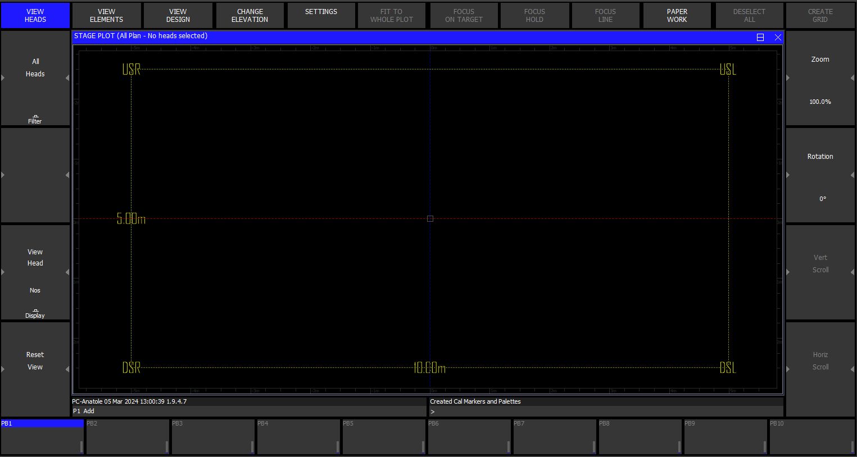Click the DSL stage corner marker
This screenshot has width=857, height=457.
(728, 368)
